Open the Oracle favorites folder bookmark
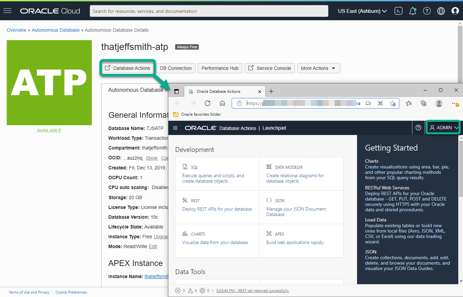This screenshot has width=463, height=297. (197, 114)
